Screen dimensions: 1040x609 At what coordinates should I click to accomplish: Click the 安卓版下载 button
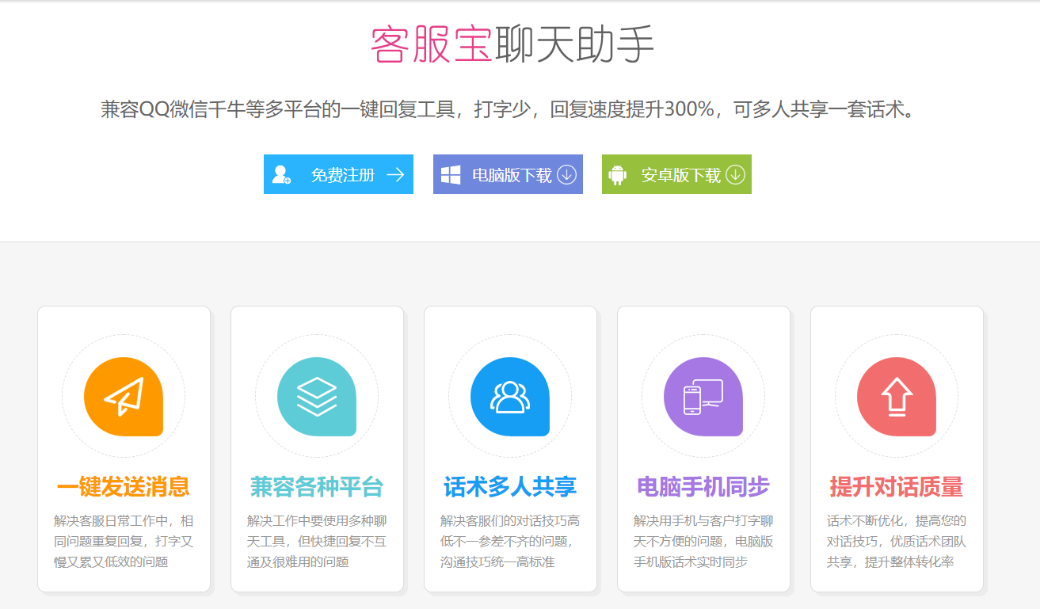[x=676, y=174]
